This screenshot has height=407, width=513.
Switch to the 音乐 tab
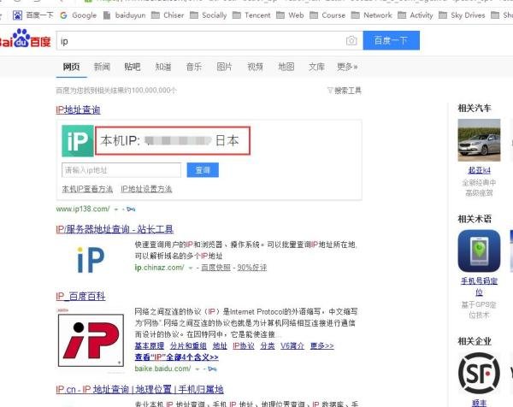194,67
